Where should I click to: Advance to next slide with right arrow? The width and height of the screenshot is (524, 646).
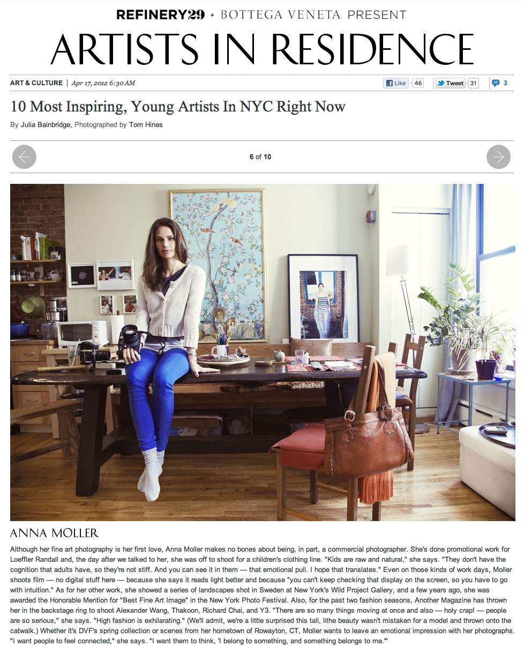[x=498, y=157]
